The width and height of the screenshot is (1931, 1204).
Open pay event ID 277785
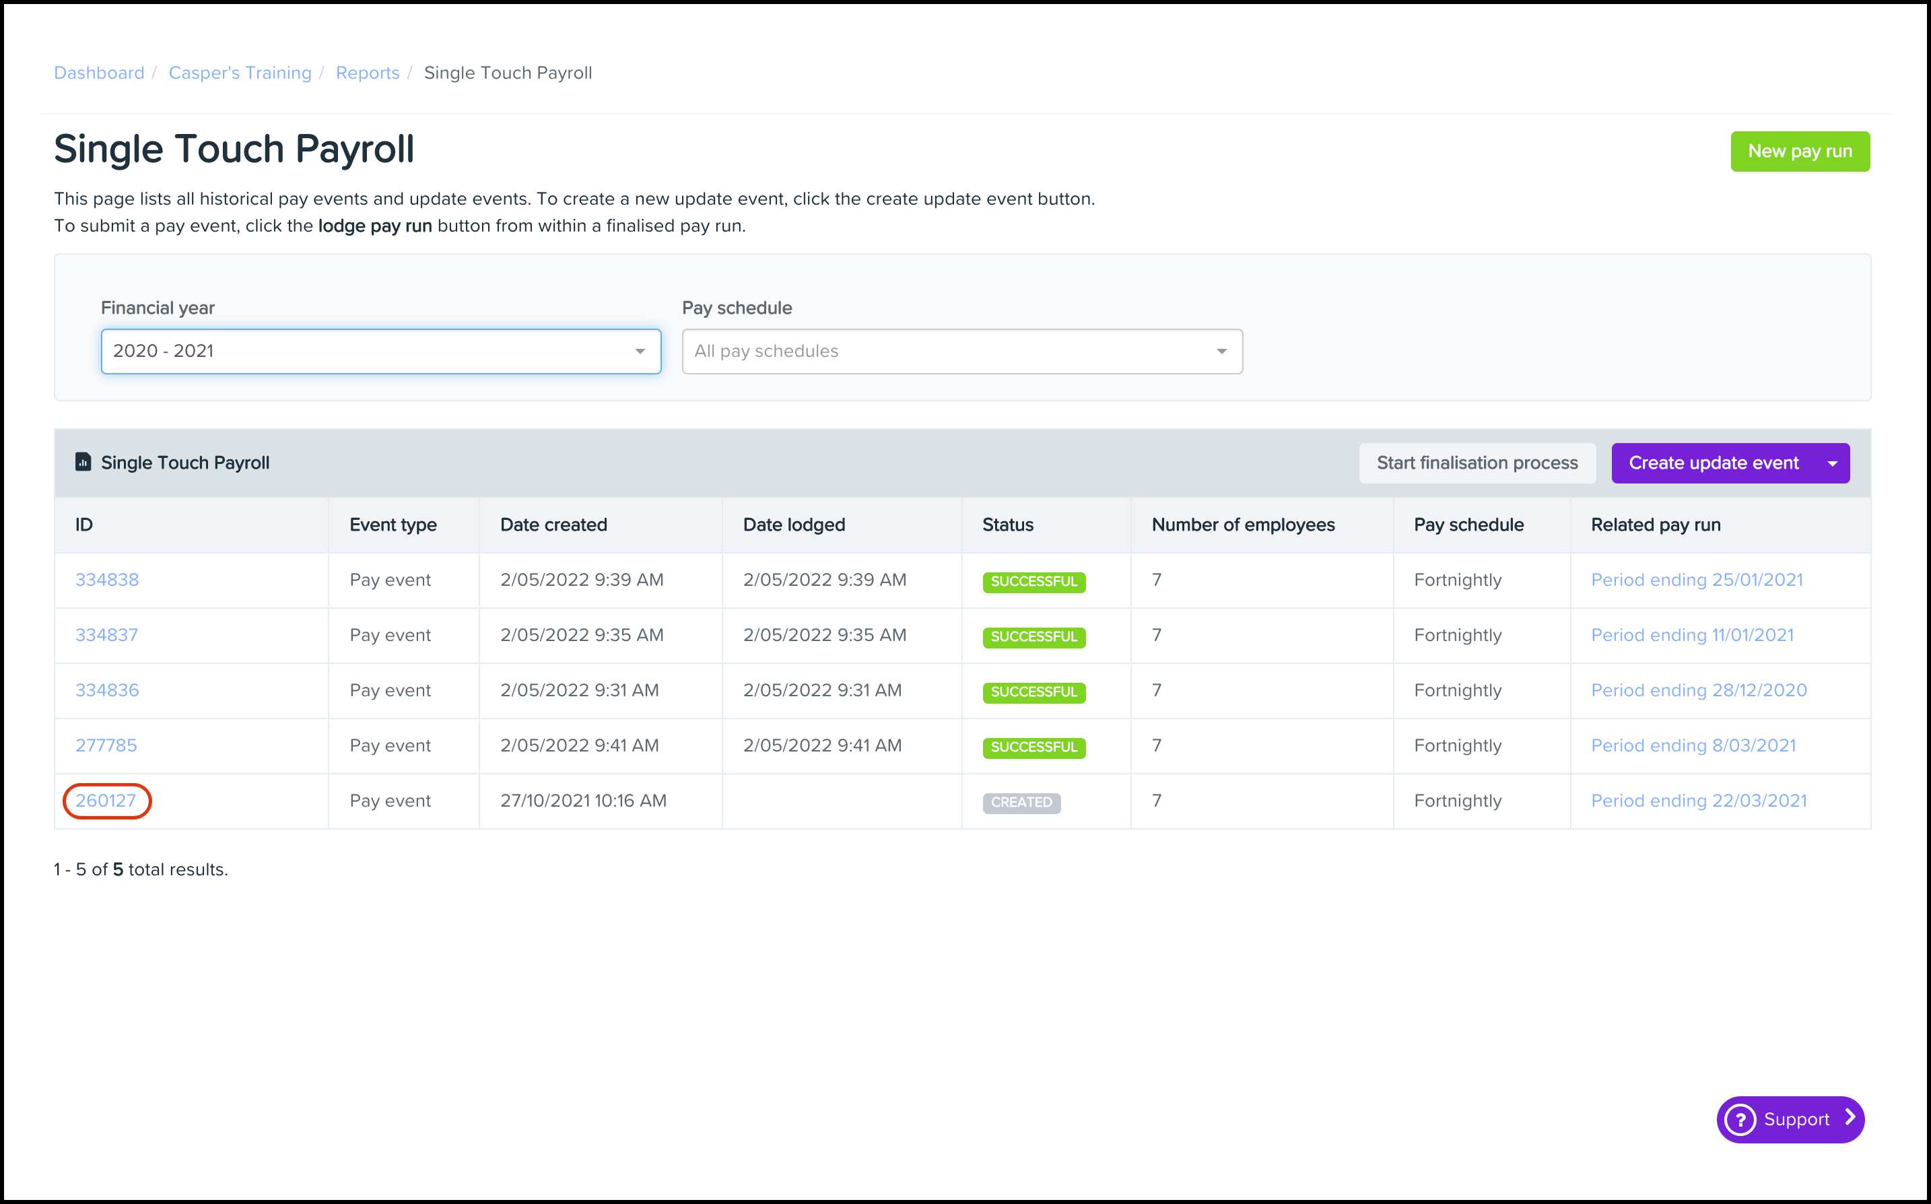point(106,745)
